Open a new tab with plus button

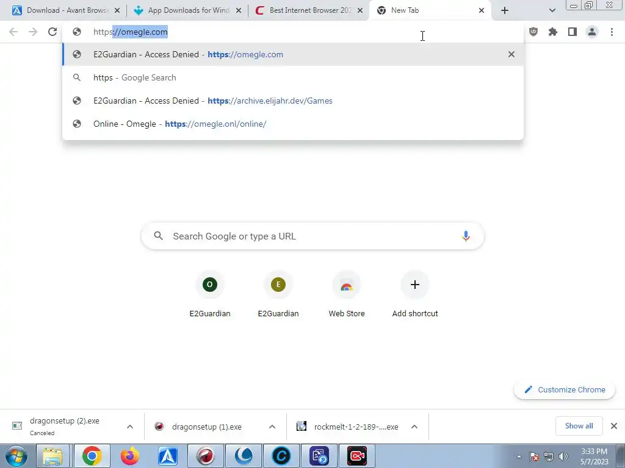[505, 10]
